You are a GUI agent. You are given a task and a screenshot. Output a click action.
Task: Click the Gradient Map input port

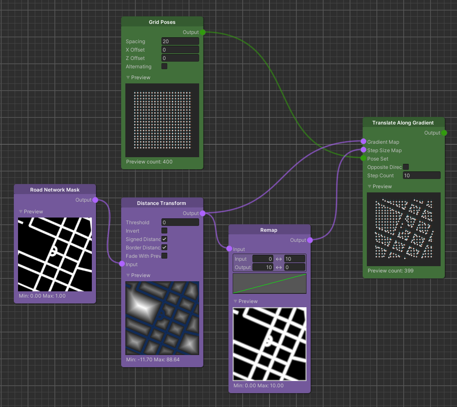click(363, 142)
